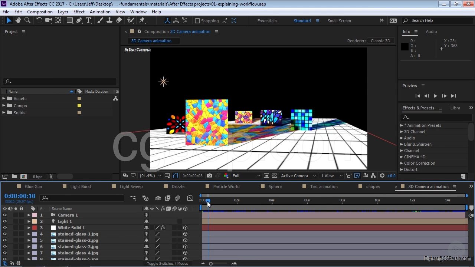Delete selected project item with trash icon
Screen dimensions: 475x267
(51, 177)
